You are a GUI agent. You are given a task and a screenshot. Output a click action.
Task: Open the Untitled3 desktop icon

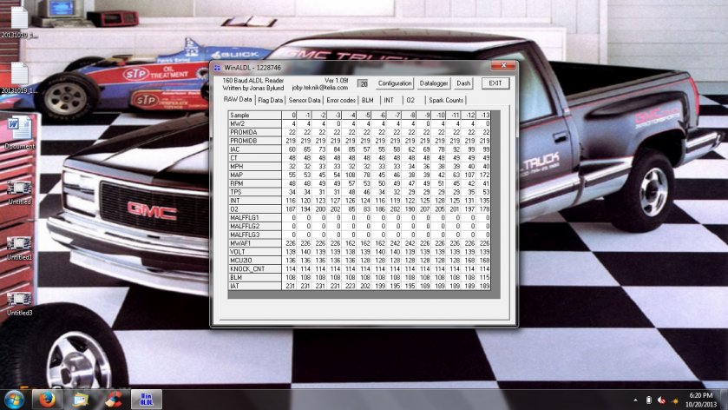[x=19, y=303]
